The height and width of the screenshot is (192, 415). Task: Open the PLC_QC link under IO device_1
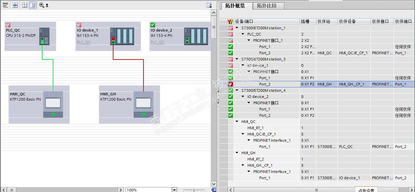click(x=83, y=42)
